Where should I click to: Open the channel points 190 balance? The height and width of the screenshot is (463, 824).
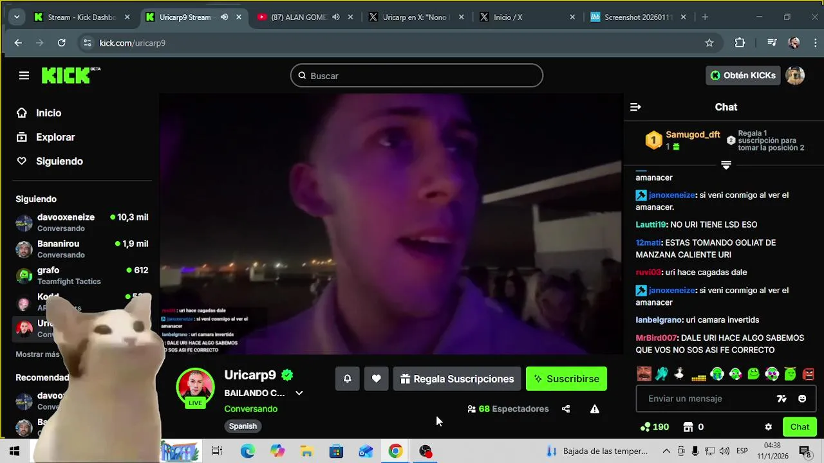click(655, 427)
